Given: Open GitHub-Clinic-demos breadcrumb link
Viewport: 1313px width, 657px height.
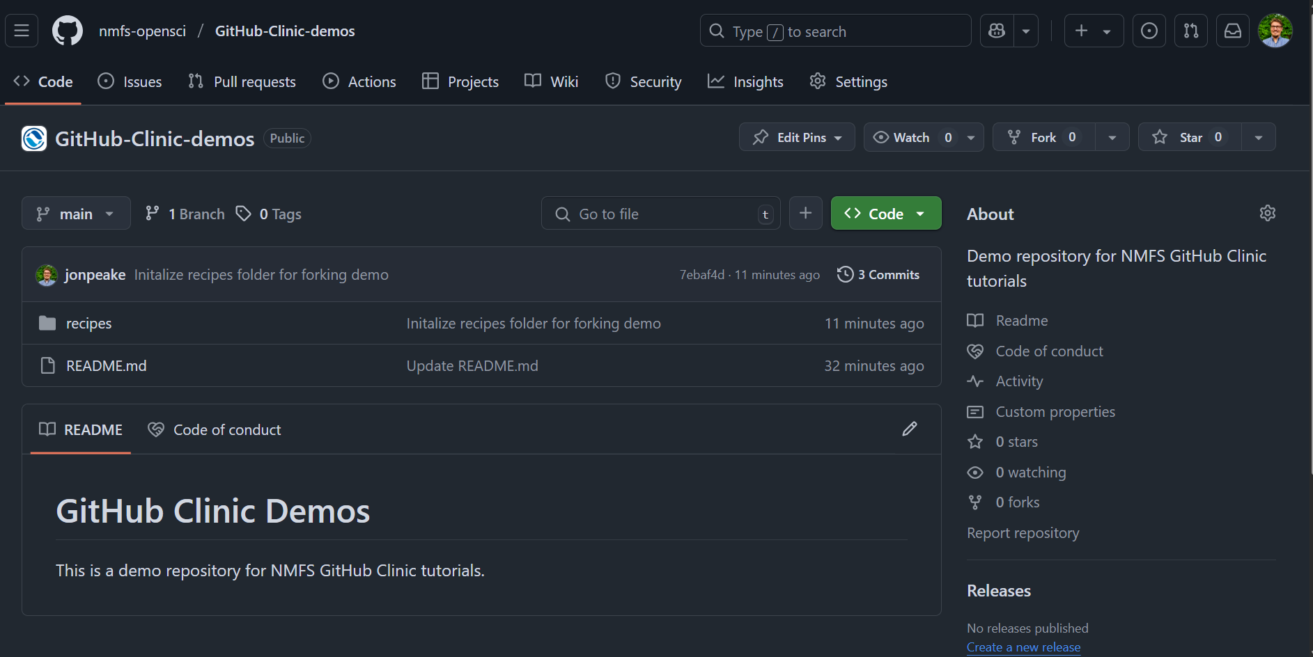Looking at the screenshot, I should pyautogui.click(x=285, y=31).
